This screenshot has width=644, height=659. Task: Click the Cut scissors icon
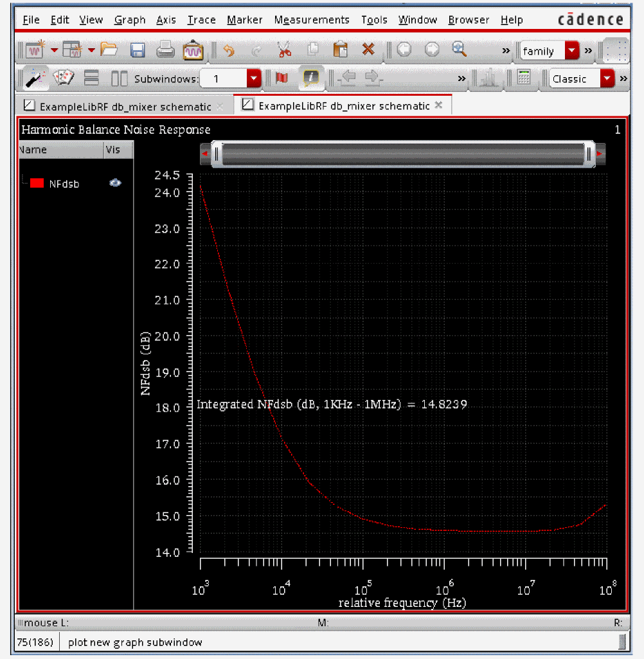[284, 50]
